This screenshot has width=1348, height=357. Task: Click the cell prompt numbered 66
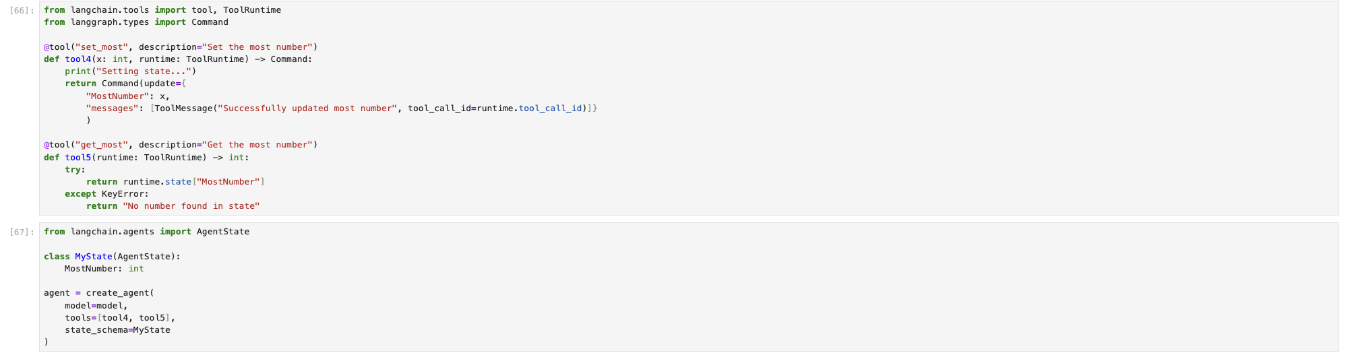[x=22, y=11]
